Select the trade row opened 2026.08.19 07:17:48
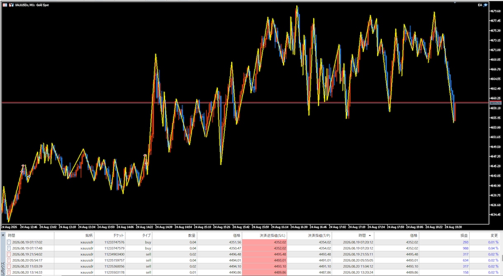Screen dimensions: 503x276 pos(252,248)
